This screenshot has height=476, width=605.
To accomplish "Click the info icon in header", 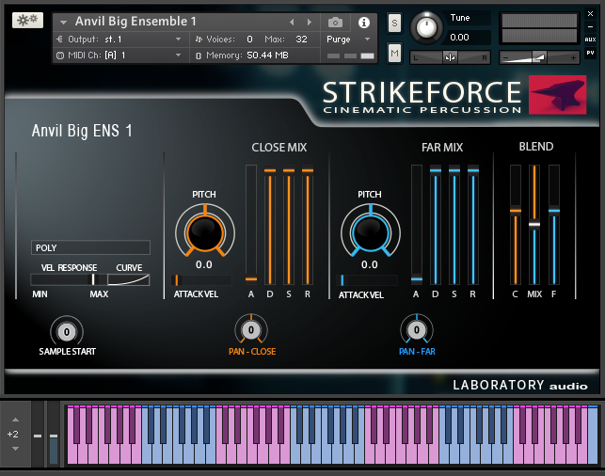I will pyautogui.click(x=363, y=22).
